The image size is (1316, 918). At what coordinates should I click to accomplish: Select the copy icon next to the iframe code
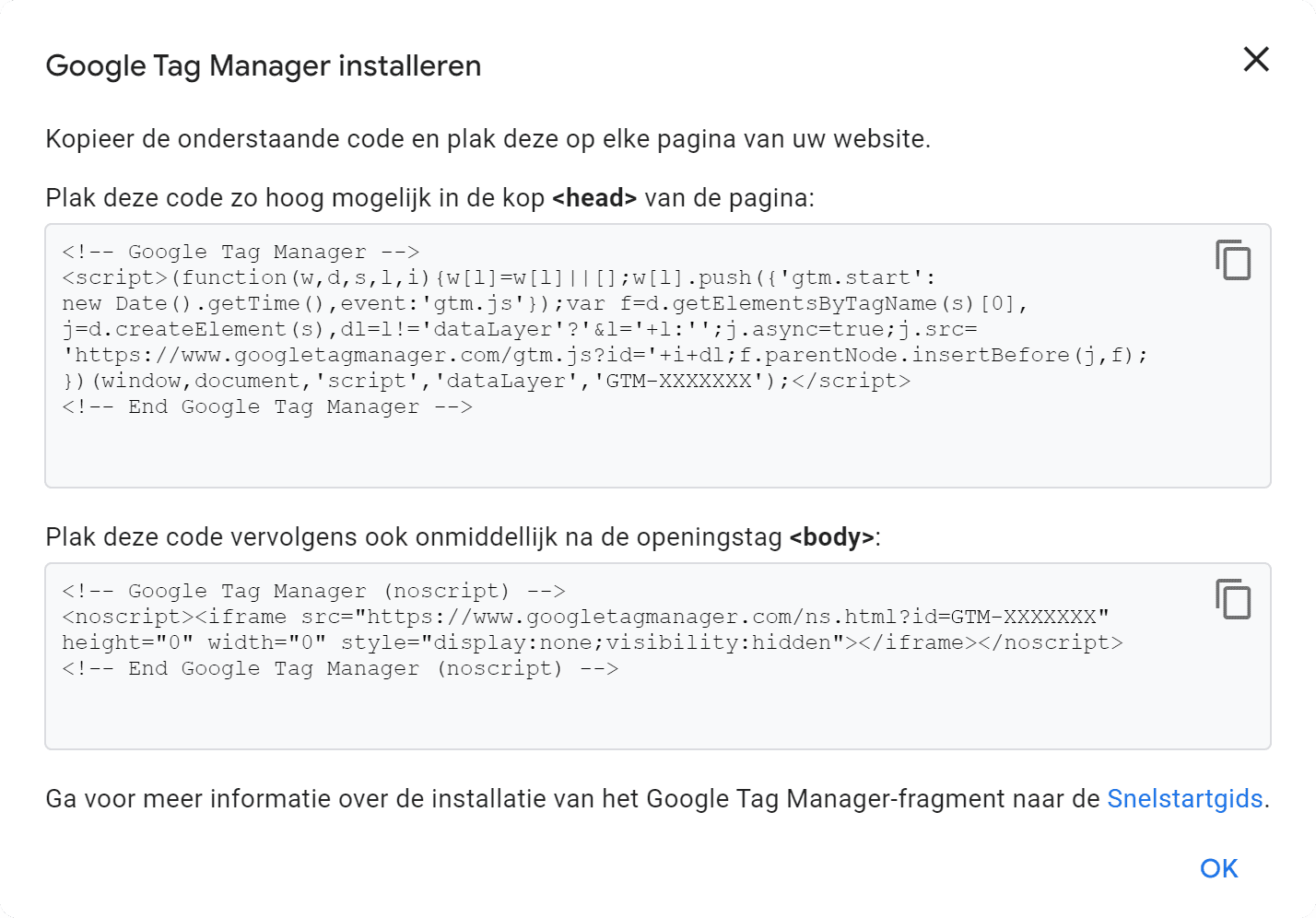1233,600
